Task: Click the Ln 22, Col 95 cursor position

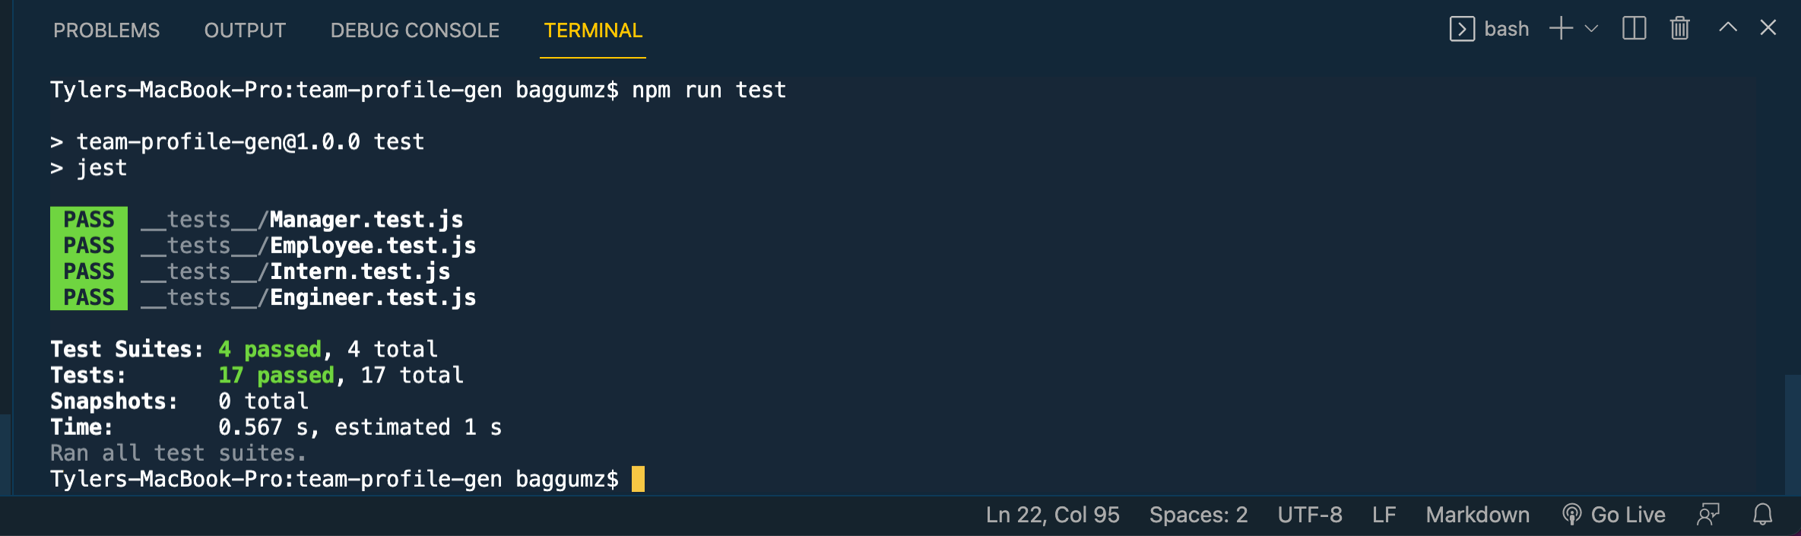Action: pyautogui.click(x=1053, y=515)
